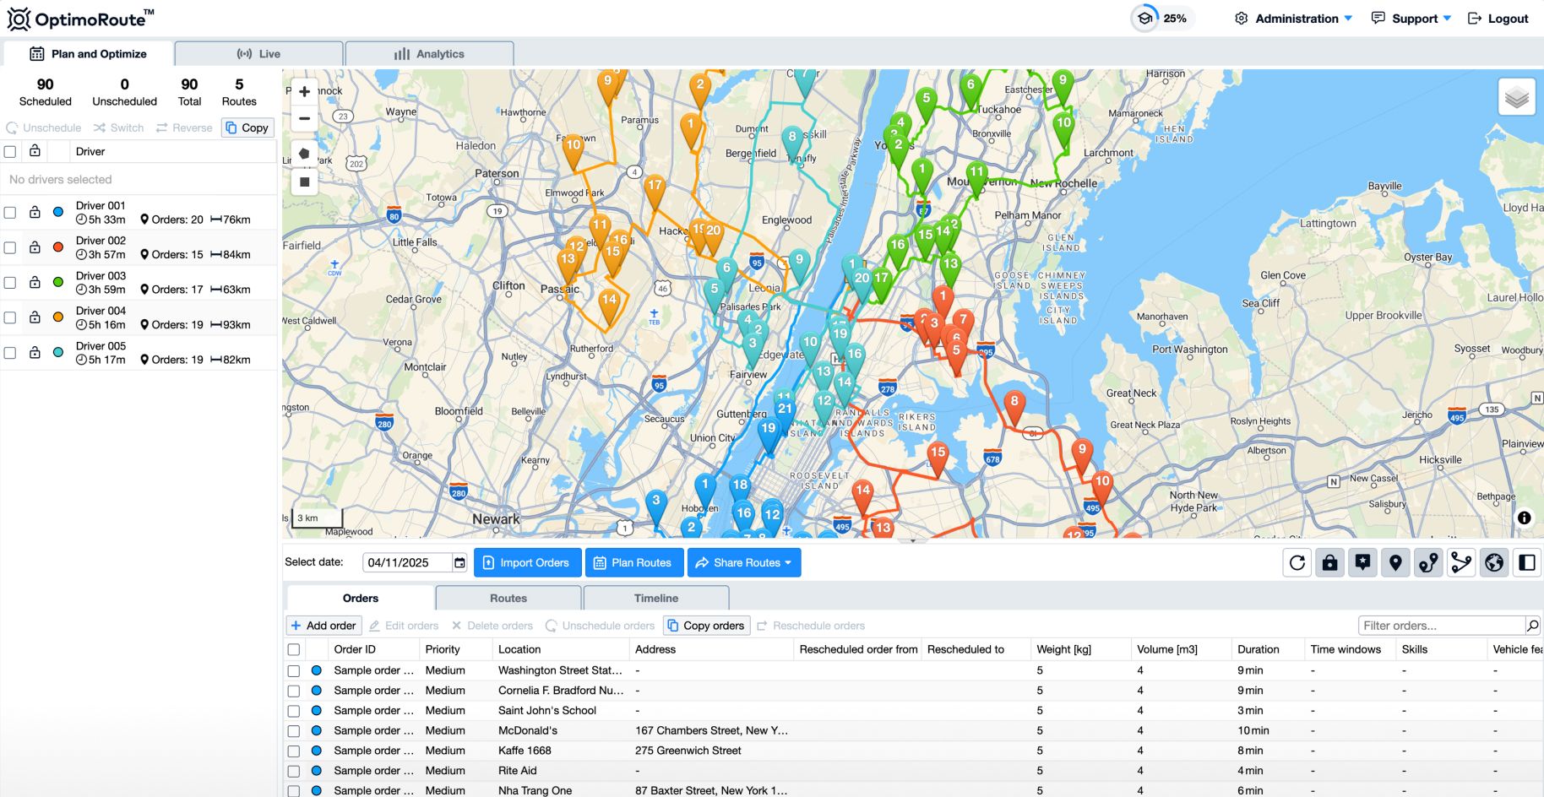Click orange map pin 10 near Haledon
This screenshot has width=1544, height=797.
tap(574, 150)
